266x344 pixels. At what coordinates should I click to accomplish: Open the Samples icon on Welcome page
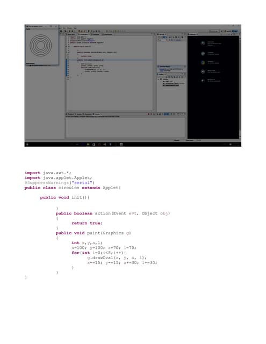pyautogui.click(x=203, y=63)
